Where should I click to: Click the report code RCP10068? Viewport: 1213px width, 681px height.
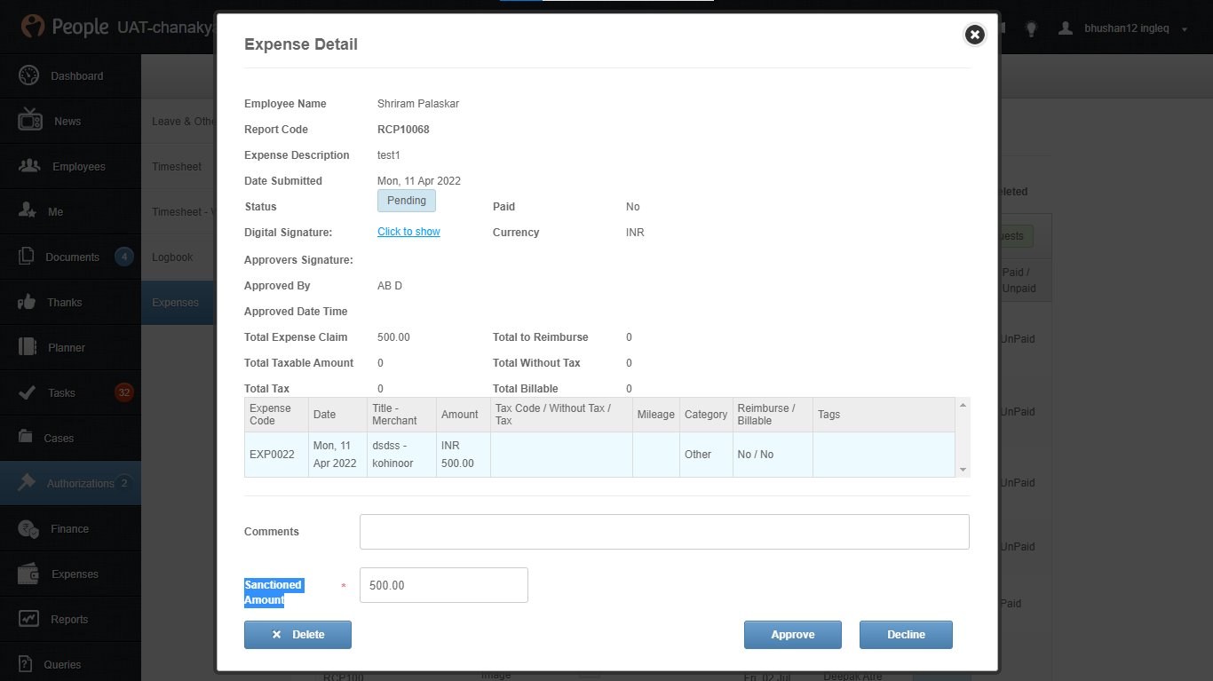[403, 130]
